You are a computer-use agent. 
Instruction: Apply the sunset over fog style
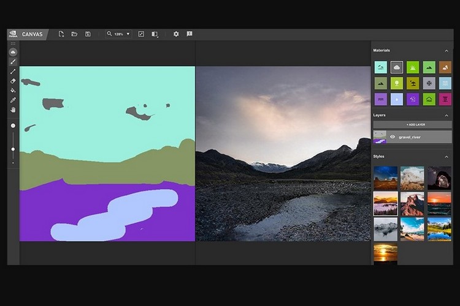coord(386,204)
